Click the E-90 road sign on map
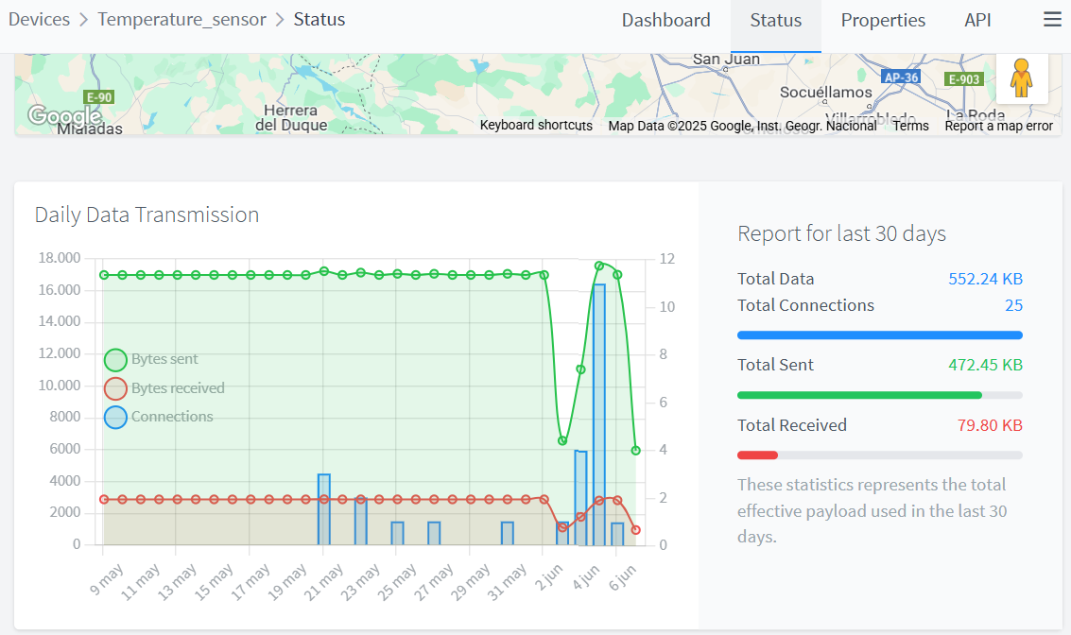This screenshot has height=635, width=1071. (x=98, y=97)
